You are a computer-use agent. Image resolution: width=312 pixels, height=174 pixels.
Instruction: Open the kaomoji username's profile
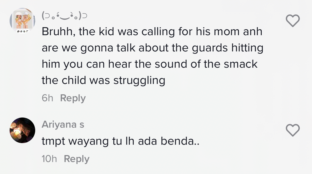pos(64,16)
